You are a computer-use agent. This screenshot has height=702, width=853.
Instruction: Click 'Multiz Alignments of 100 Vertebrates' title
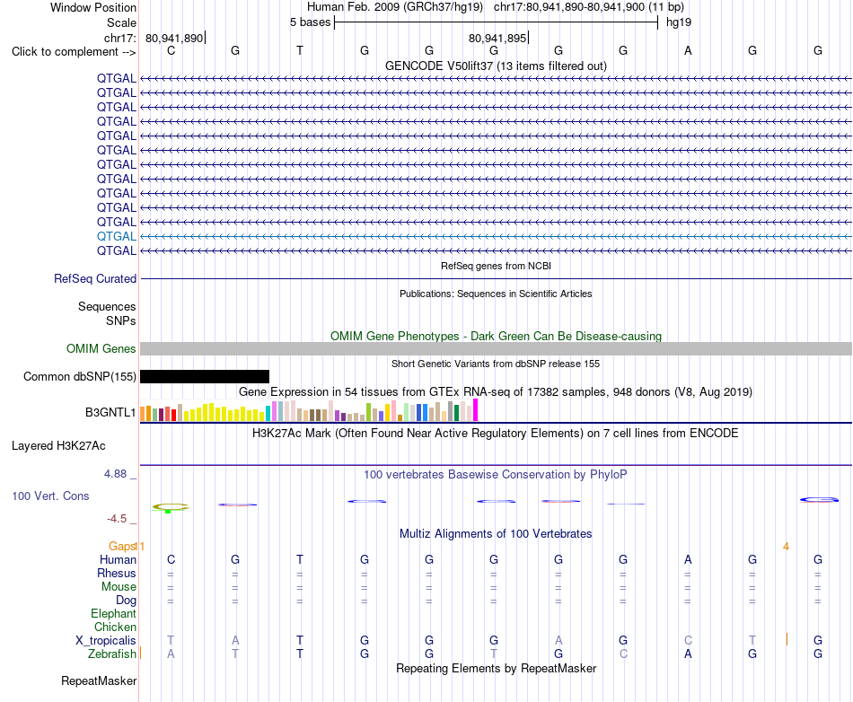[x=496, y=534]
